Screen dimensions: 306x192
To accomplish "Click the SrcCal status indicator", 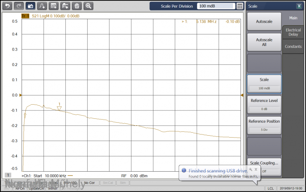I will pos(108,183).
